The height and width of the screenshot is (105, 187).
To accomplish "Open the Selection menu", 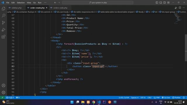I will point(21,3).
